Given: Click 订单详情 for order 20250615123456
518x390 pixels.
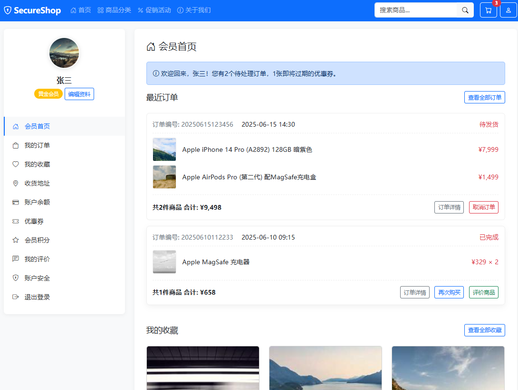Looking at the screenshot, I should [449, 207].
